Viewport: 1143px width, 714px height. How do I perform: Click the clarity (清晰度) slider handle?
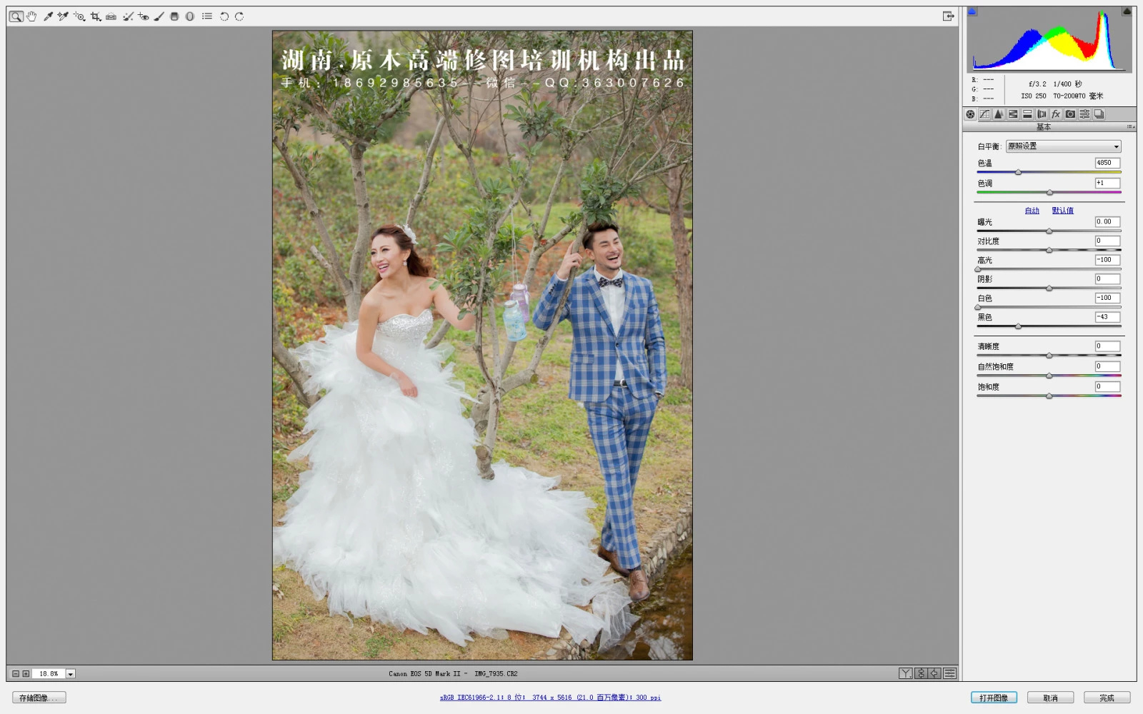coord(1049,356)
